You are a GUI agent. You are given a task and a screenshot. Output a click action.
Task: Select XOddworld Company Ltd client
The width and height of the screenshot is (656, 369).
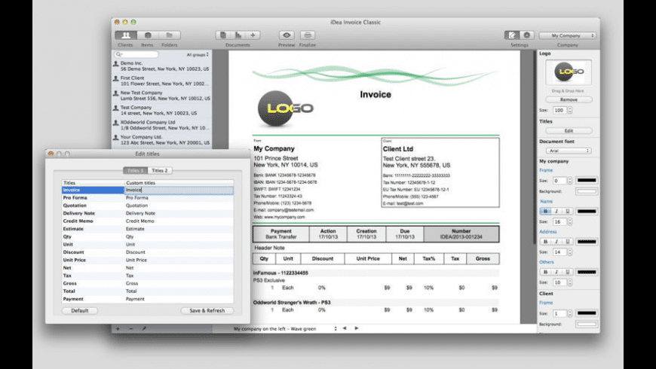point(162,125)
